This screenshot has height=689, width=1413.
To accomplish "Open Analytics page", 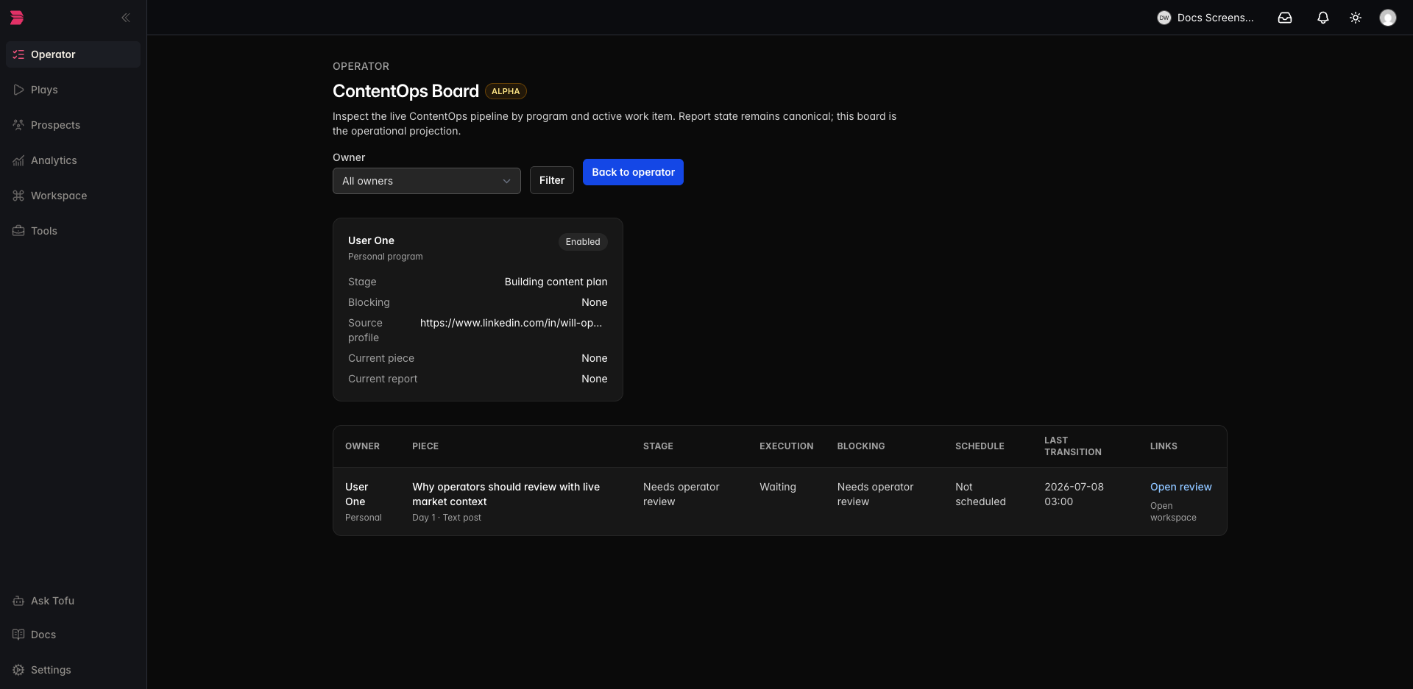I will point(73,160).
